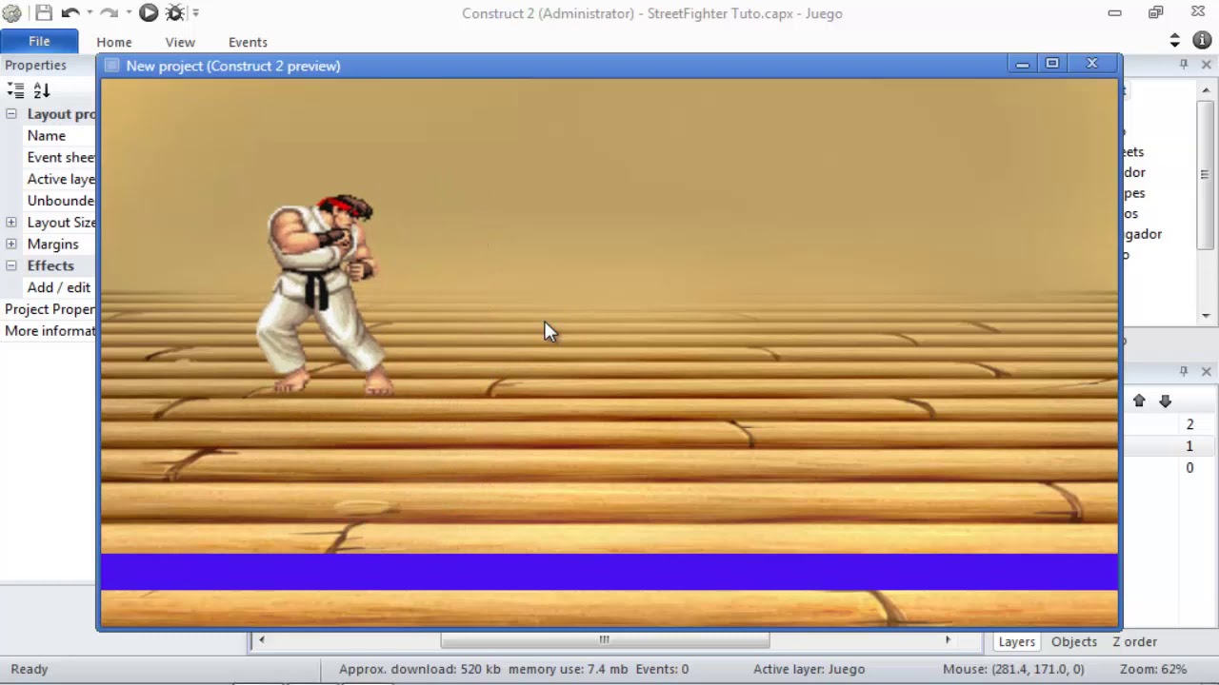Close the Layers panel
The height and width of the screenshot is (685, 1219).
pos(1207,371)
